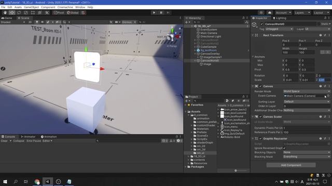Open the Layers dropdown in toolbar
Screen dimensions: 332x186
coord(302,12)
